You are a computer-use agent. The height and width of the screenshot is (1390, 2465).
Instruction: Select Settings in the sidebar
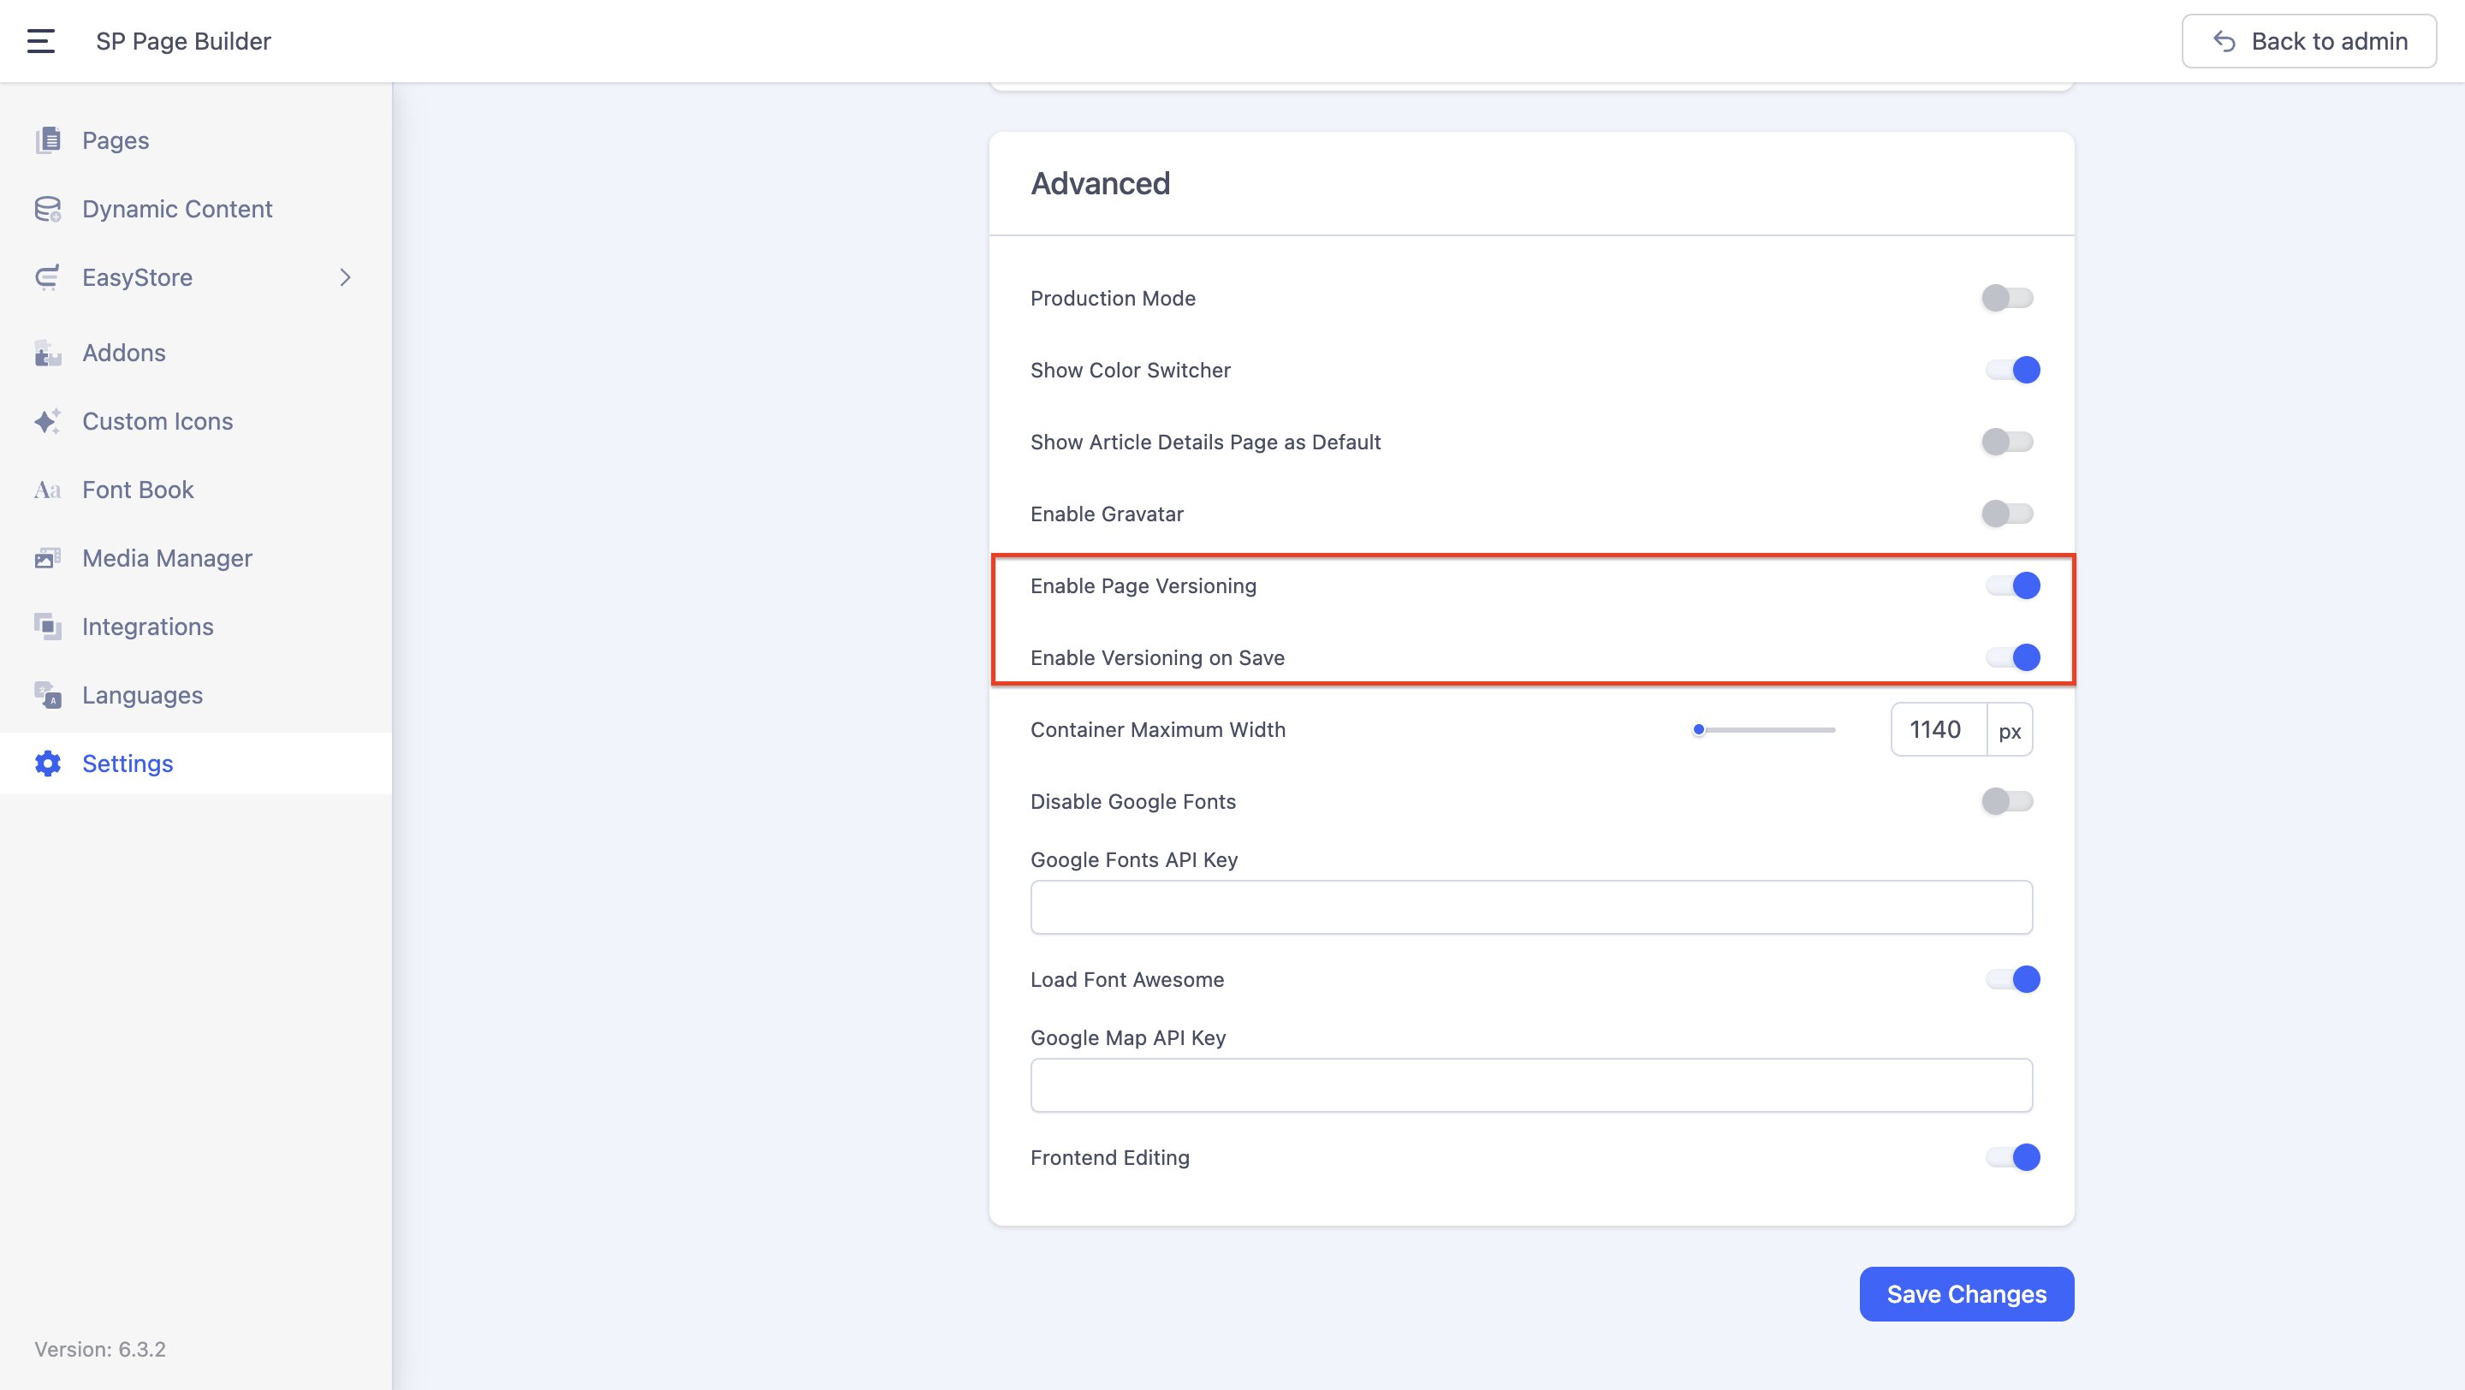coord(128,763)
